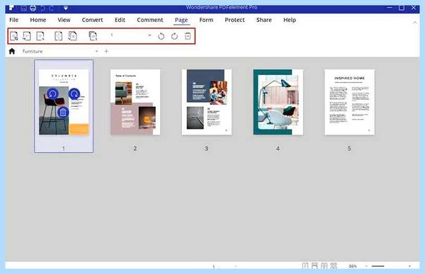The image size is (425, 274).
Task: Open the Comment tab
Action: [150, 20]
